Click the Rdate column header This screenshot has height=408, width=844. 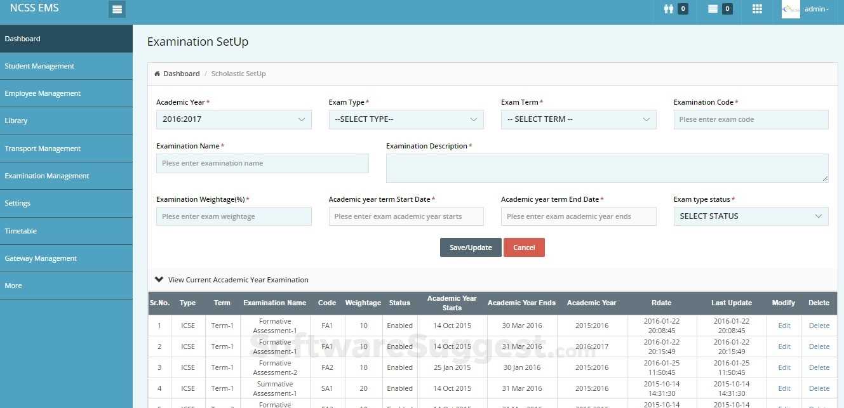[x=661, y=303]
